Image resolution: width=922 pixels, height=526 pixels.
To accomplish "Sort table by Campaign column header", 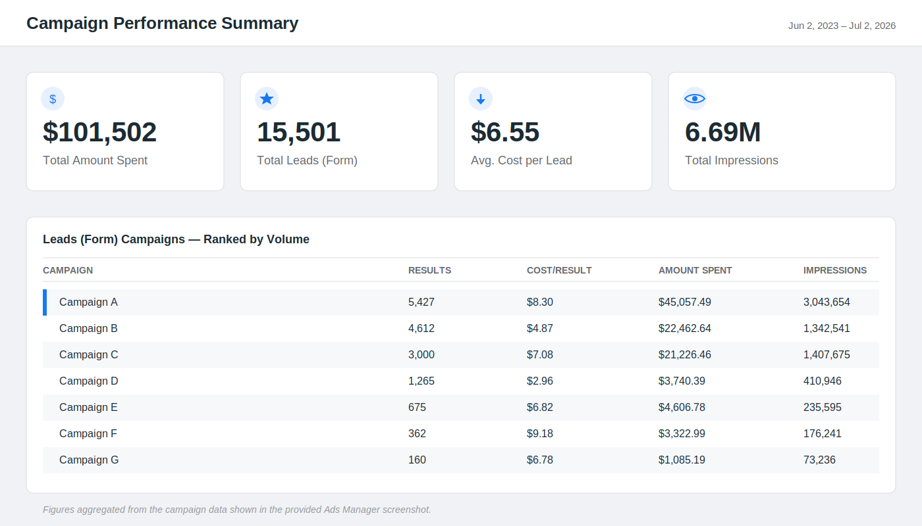I will (x=68, y=270).
